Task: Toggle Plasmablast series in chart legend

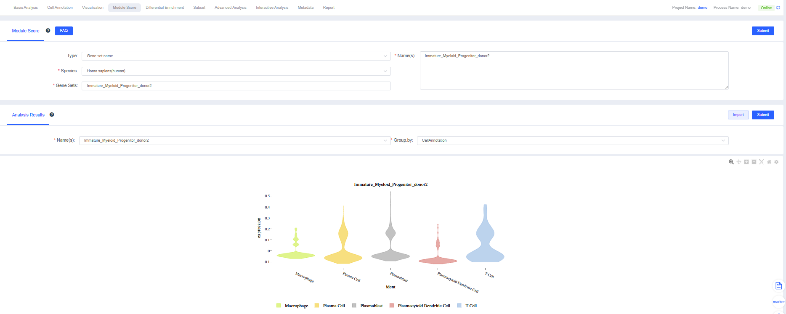Action: click(367, 306)
